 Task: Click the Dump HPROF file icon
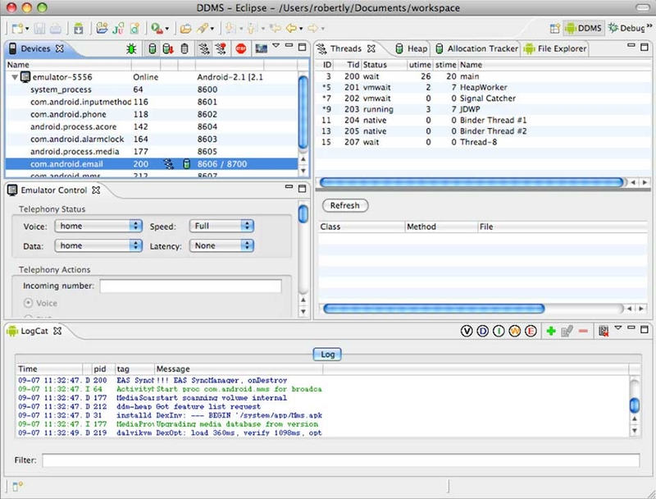pyautogui.click(x=168, y=49)
